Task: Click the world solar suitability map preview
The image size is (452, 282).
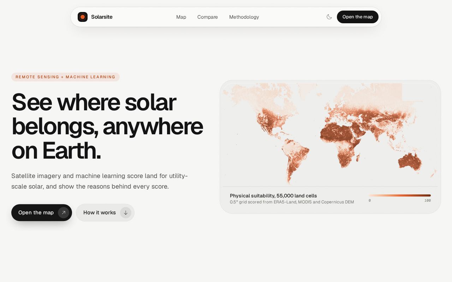Action: [x=330, y=134]
